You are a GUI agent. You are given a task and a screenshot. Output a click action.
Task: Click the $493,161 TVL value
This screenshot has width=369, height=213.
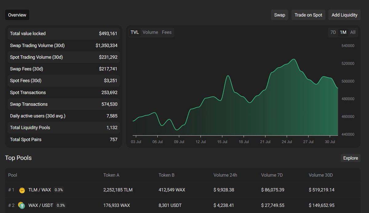pos(108,34)
